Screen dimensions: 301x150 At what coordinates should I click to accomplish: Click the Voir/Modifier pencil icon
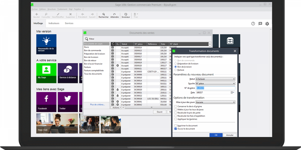point(58,14)
